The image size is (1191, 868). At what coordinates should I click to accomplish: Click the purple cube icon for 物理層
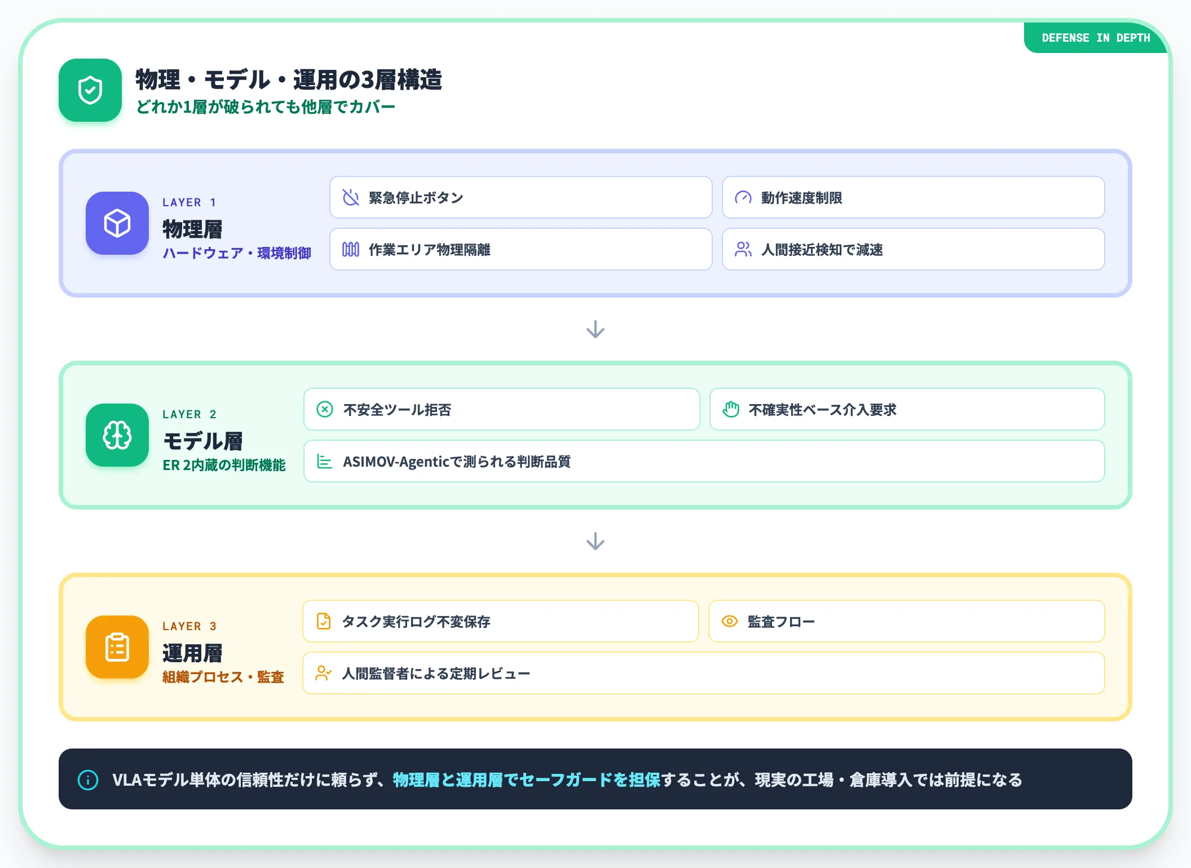(117, 223)
